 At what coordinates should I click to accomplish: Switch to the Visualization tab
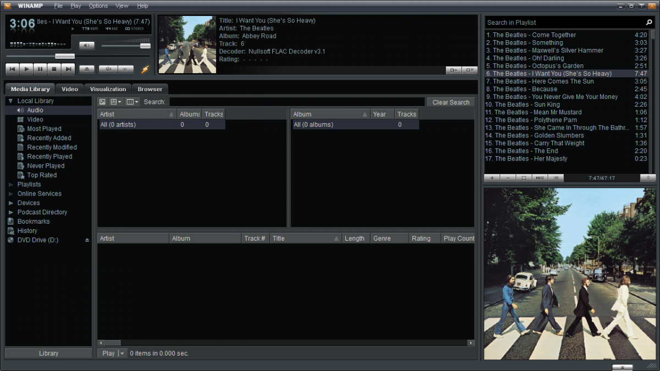pyautogui.click(x=108, y=89)
